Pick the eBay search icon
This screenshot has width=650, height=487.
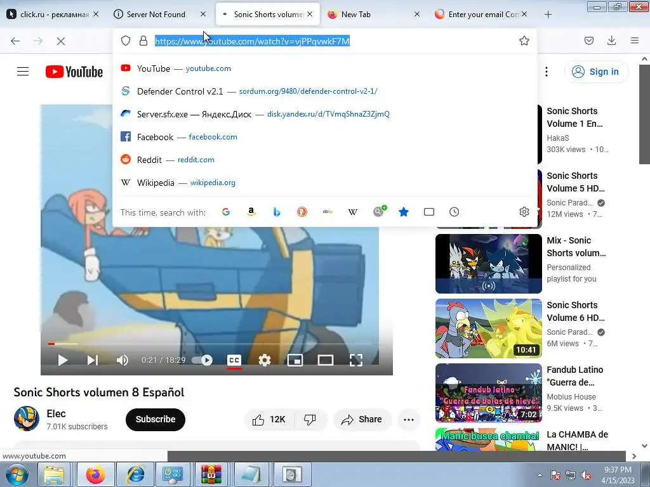328,212
